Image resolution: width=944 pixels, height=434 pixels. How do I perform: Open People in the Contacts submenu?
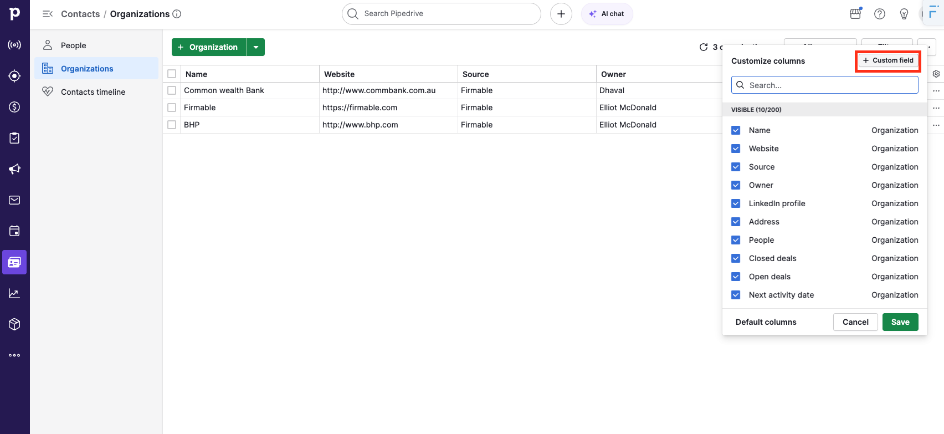[x=96, y=45]
